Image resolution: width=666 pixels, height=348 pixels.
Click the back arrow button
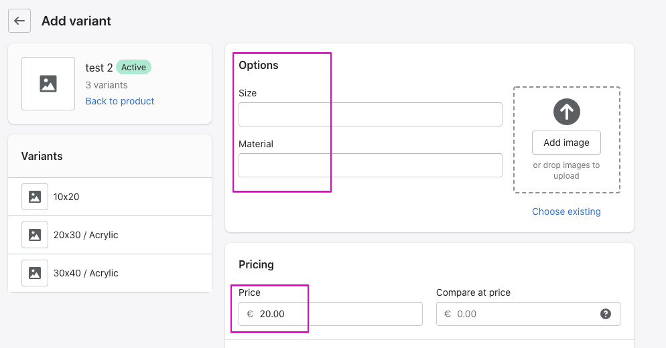19,21
